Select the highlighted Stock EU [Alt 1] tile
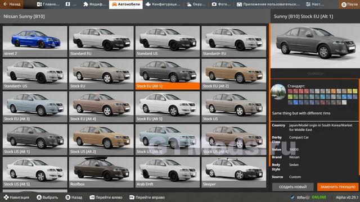This screenshot has width=360, height=202. click(x=168, y=74)
